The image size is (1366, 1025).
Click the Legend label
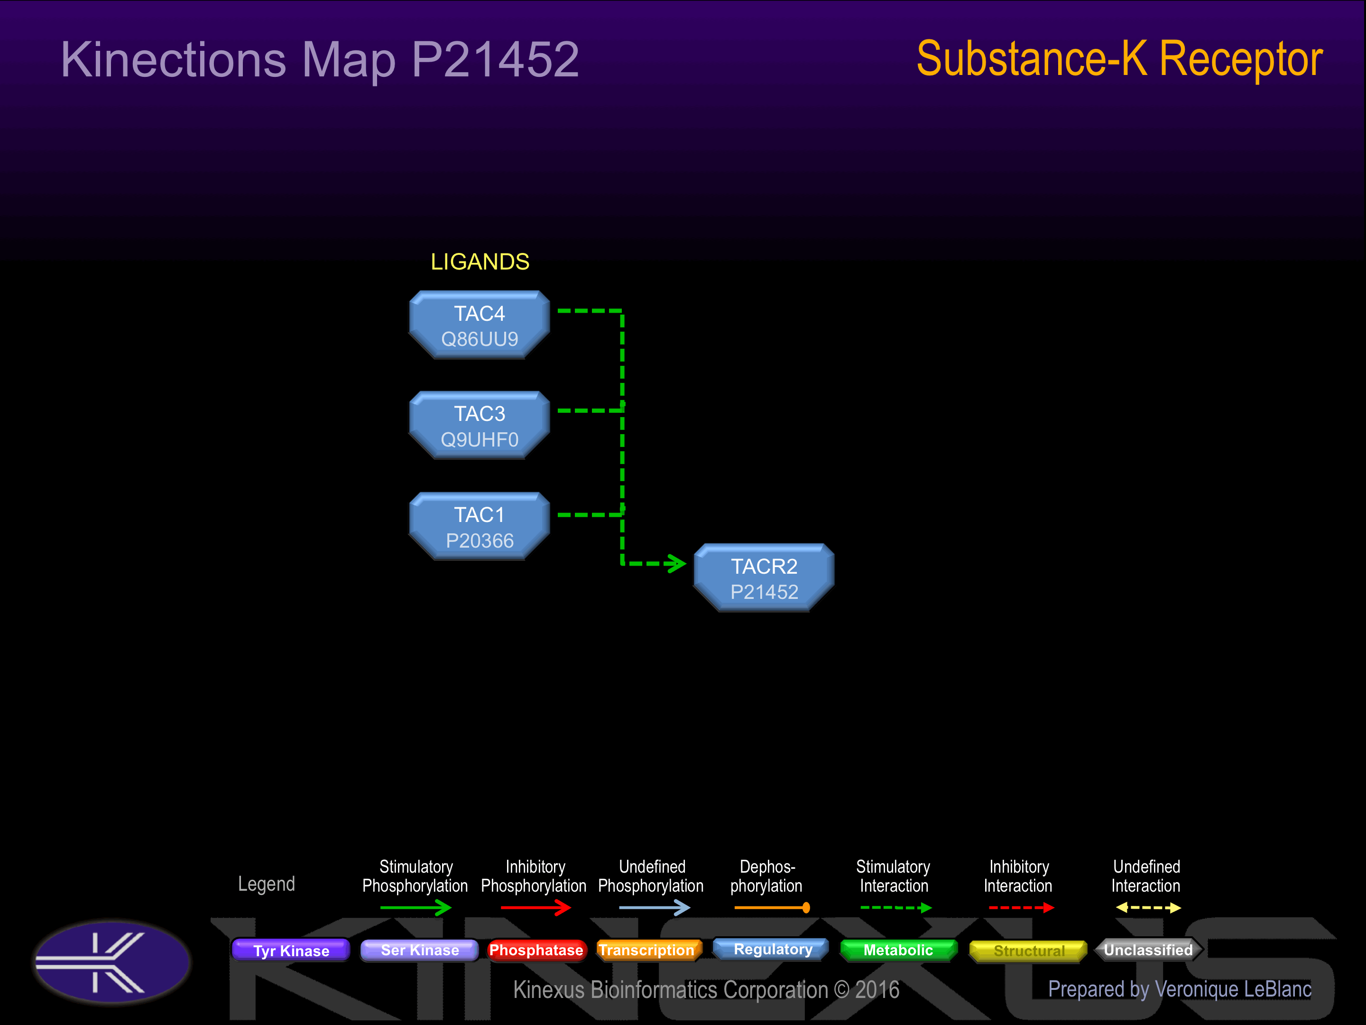coord(267,884)
